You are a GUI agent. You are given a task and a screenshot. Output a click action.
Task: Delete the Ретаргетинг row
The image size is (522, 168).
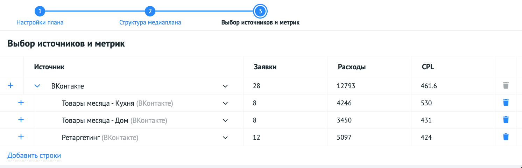point(506,137)
